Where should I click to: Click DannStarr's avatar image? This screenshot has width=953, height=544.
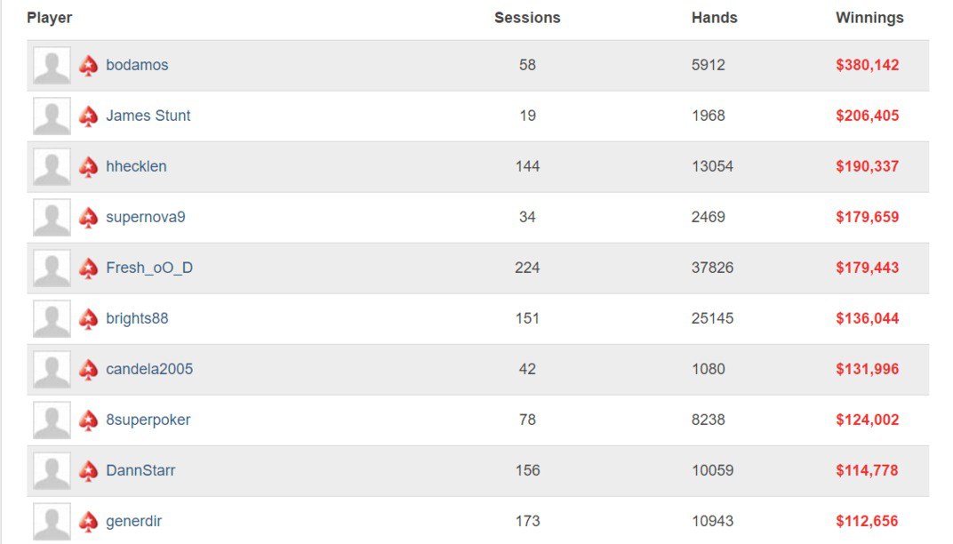[x=52, y=471]
